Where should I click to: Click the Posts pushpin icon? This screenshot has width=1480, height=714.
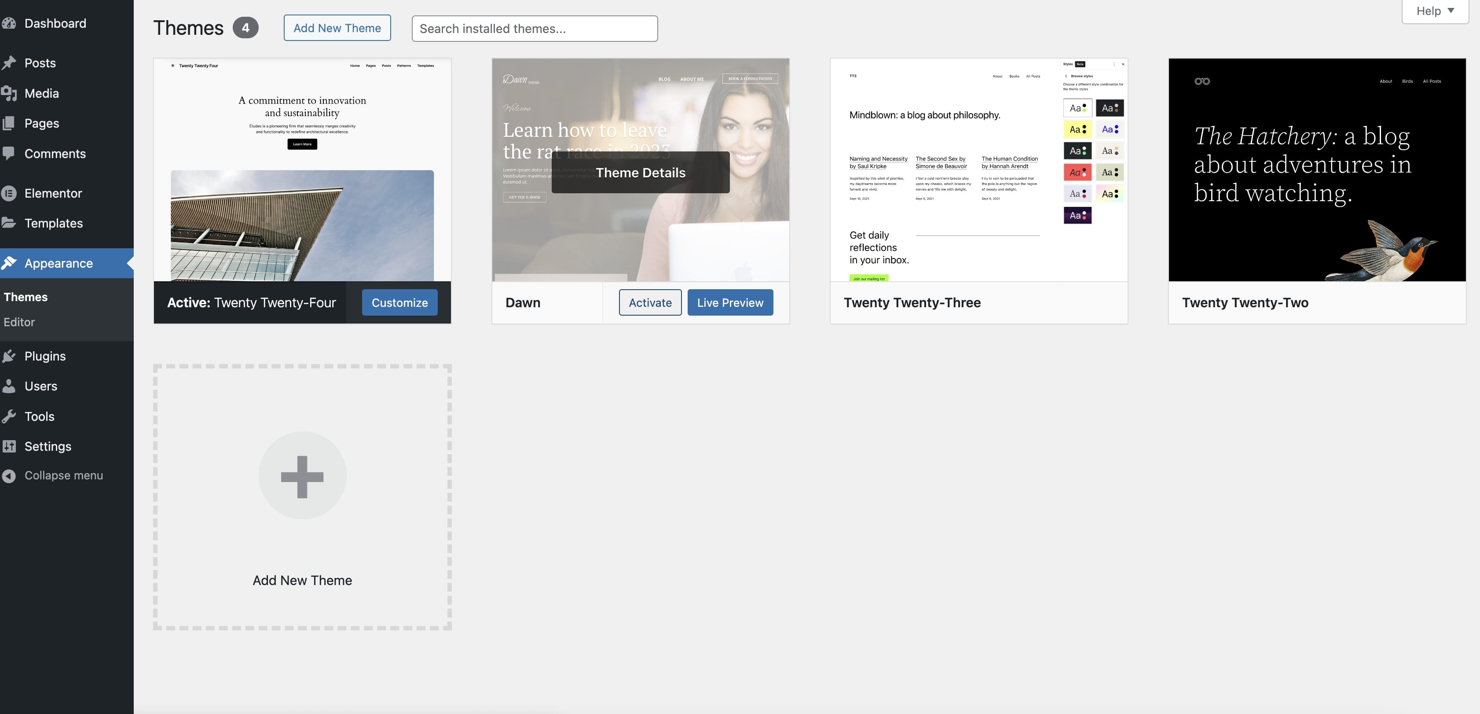coord(9,63)
